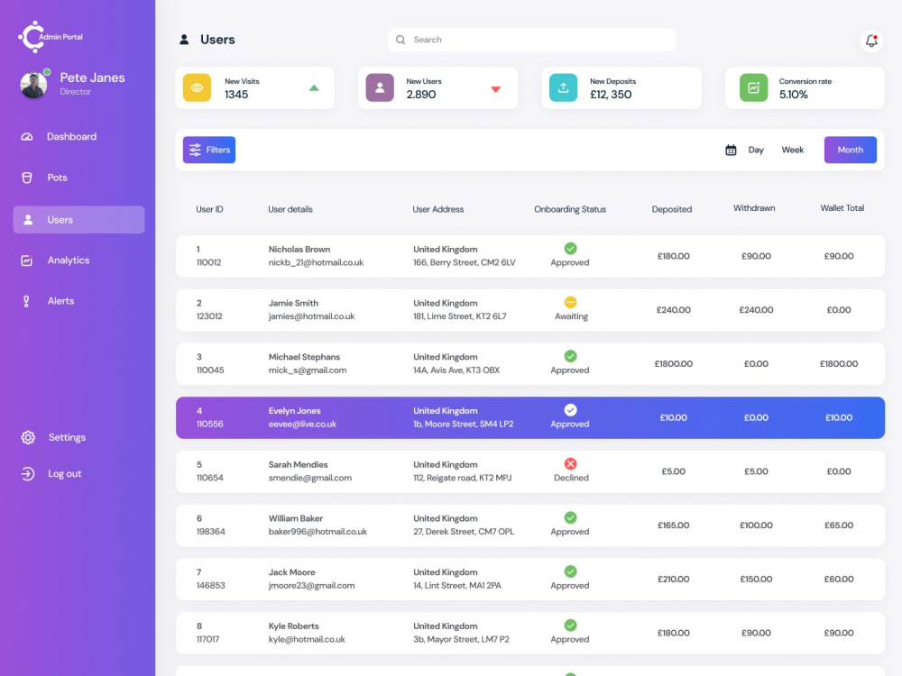Click the New Deposits £12, 350 value
The height and width of the screenshot is (676, 902).
(611, 95)
